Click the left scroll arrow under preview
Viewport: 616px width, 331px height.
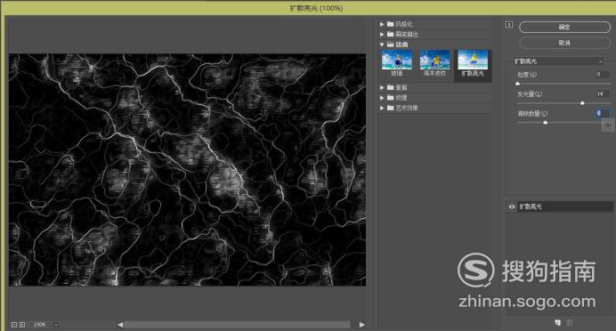click(120, 325)
